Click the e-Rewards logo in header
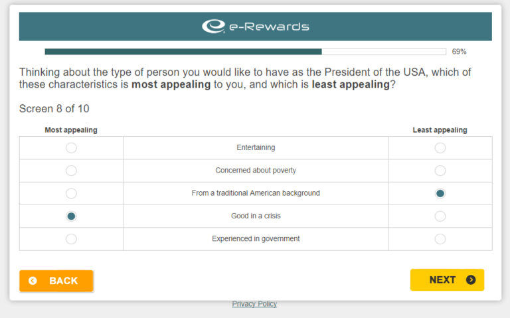 (255, 27)
